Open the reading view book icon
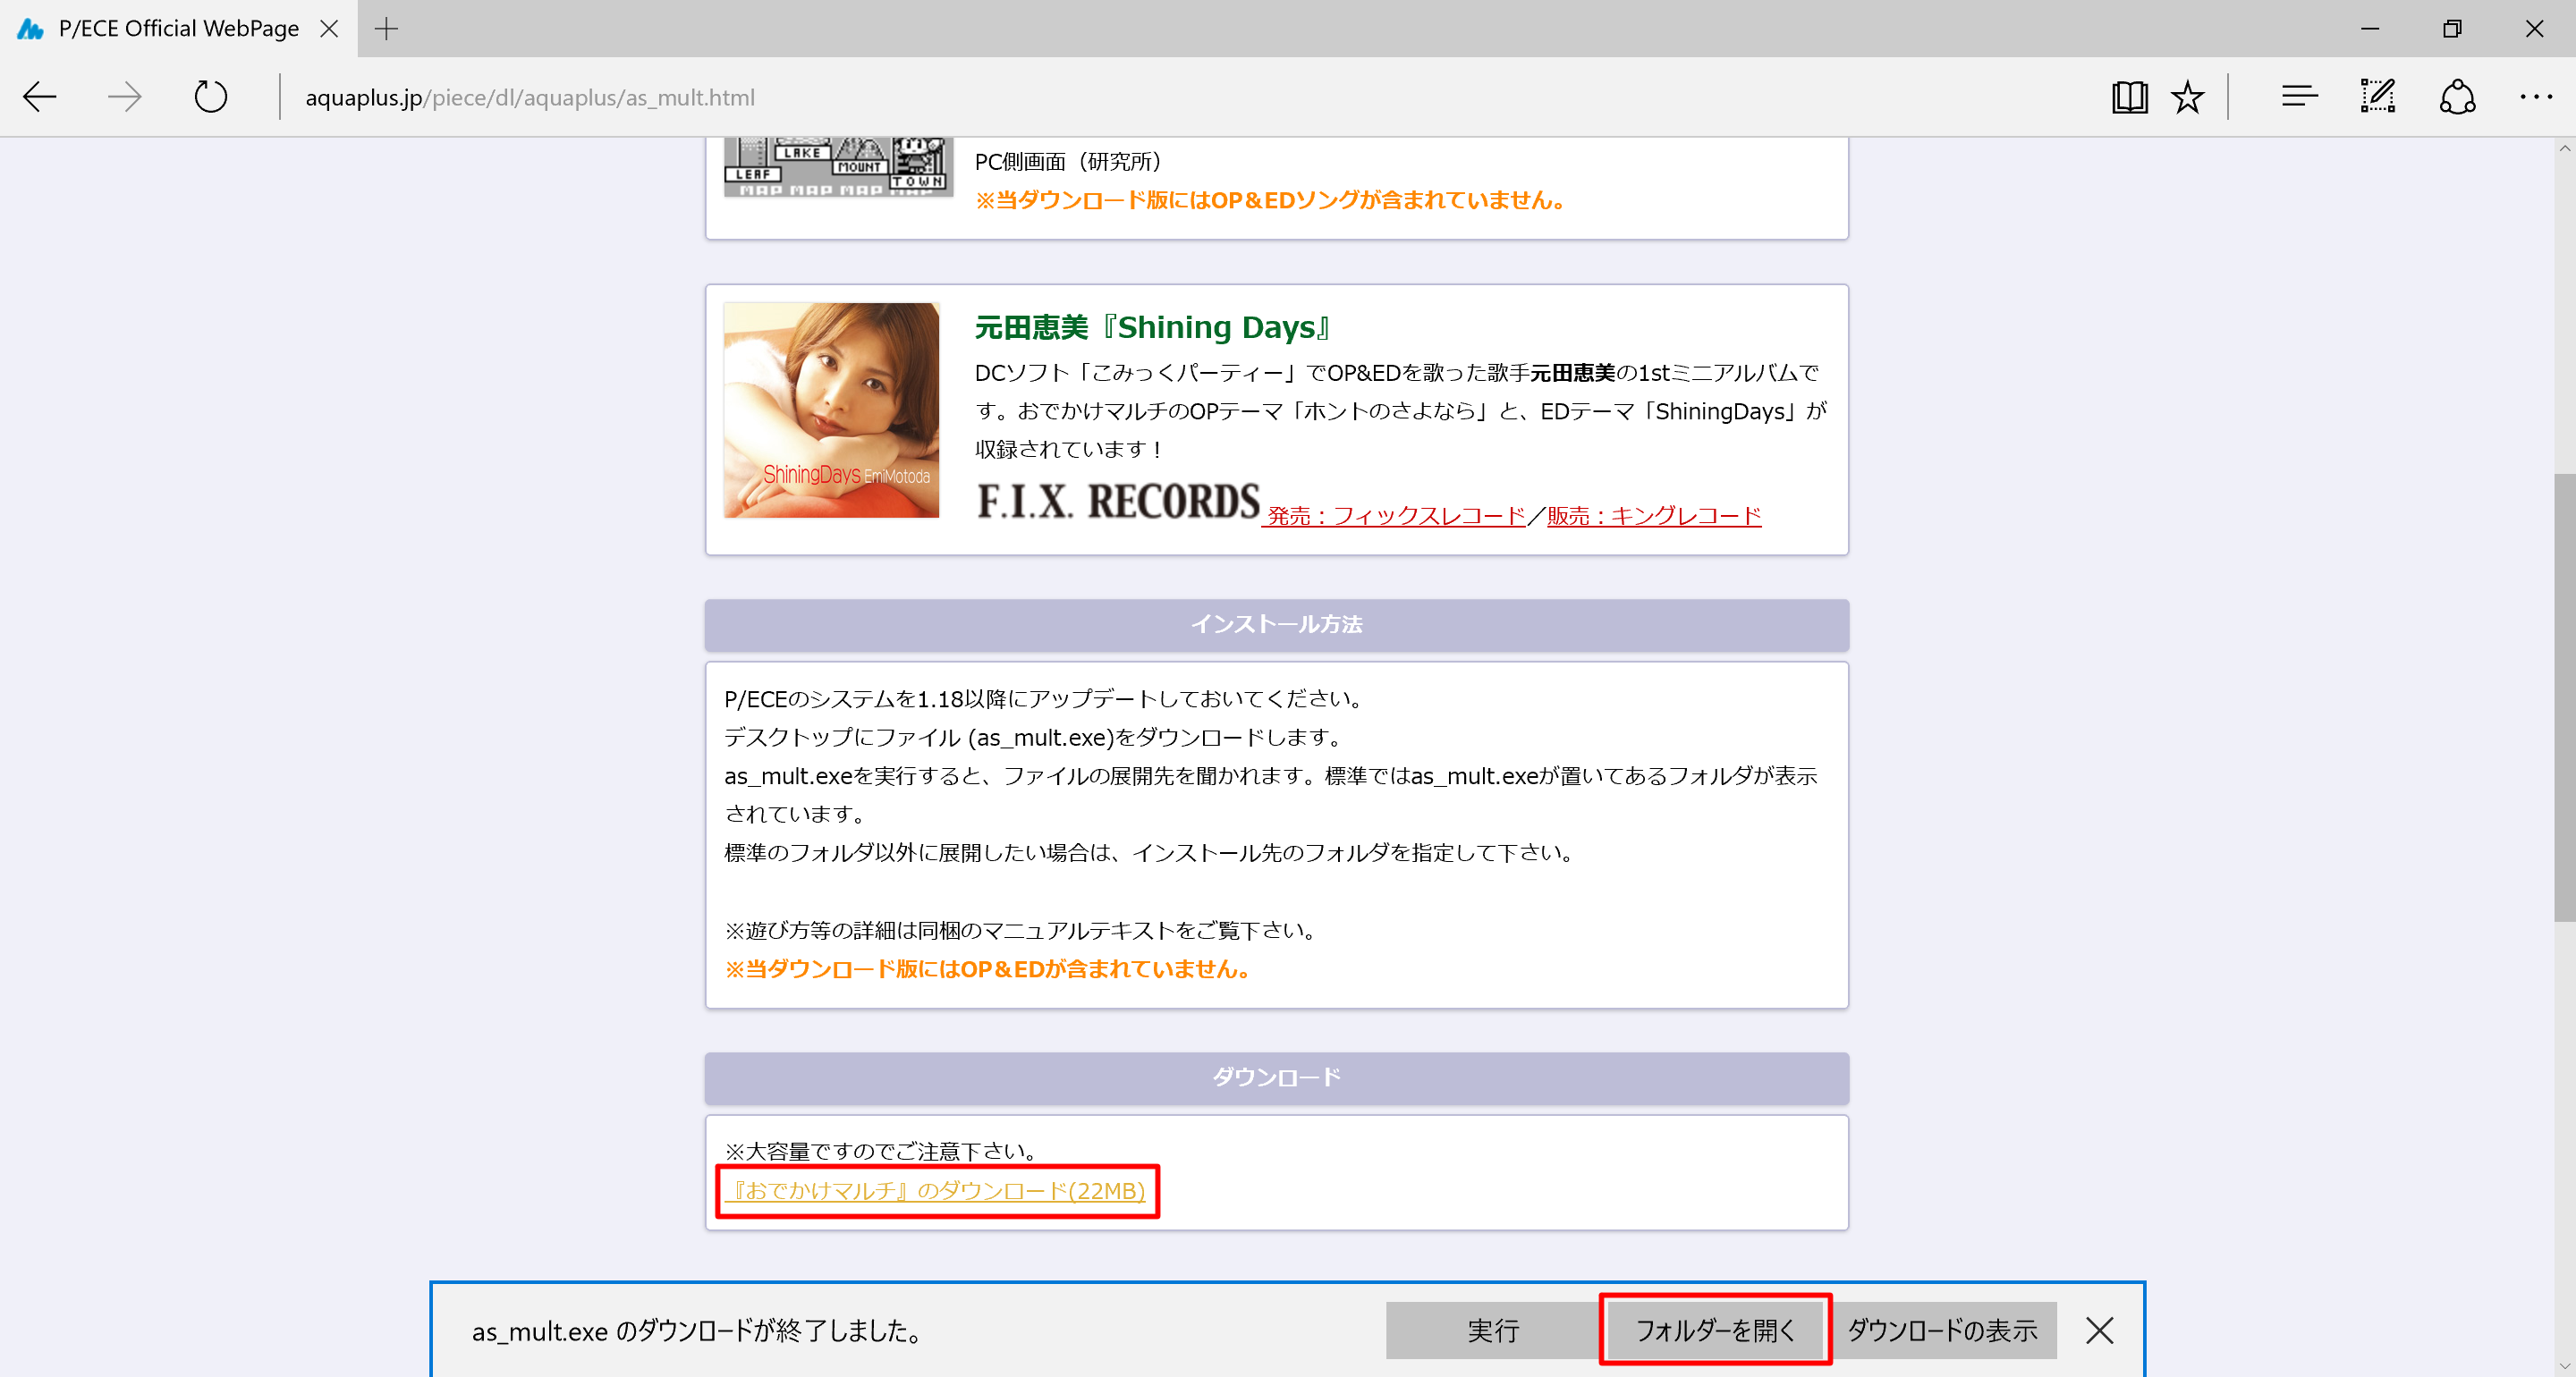Screen dimensions: 2576x1377 pyautogui.click(x=2130, y=97)
